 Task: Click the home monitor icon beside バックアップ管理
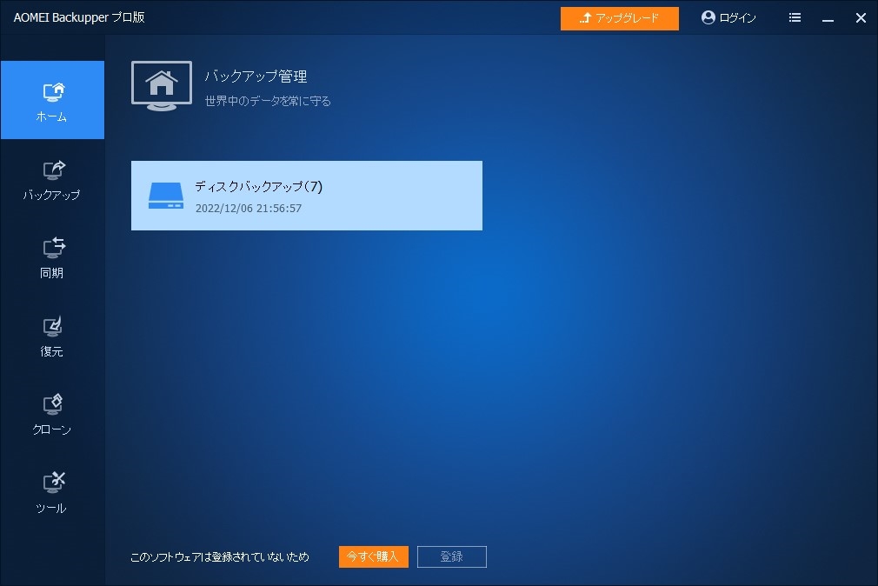tap(162, 86)
